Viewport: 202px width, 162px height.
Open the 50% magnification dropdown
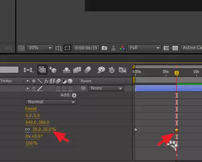[40, 48]
